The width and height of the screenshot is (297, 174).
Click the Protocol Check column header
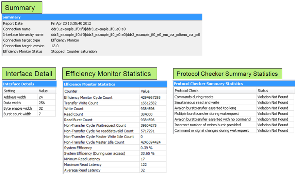(x=186, y=91)
